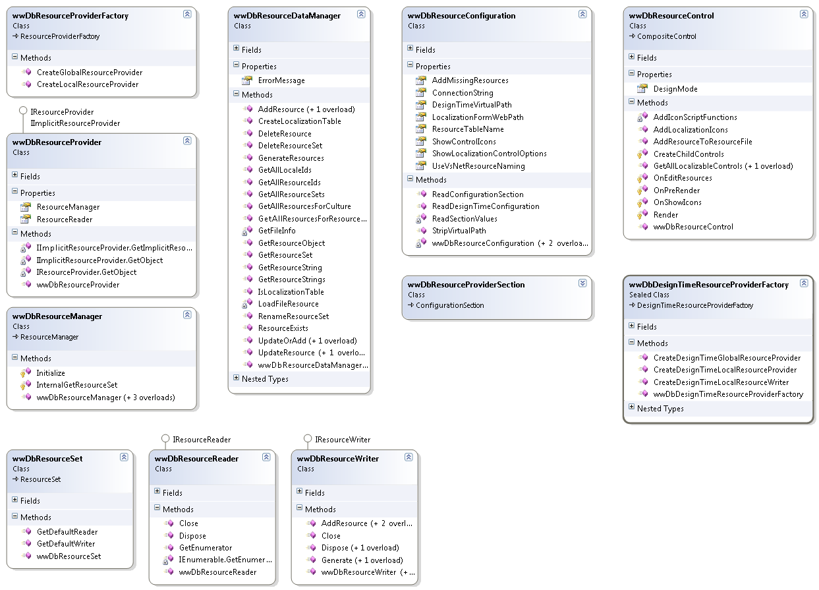The height and width of the screenshot is (590, 819).
Task: Expand Nested Types in wwDbResourceDataManager
Action: (237, 378)
